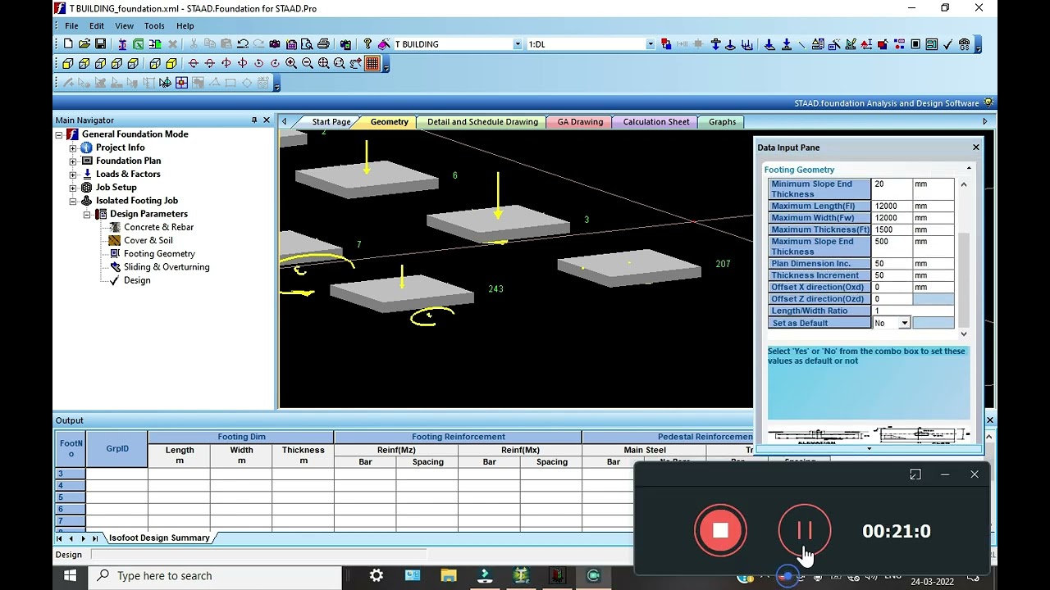The height and width of the screenshot is (590, 1050).
Task: Click the blue arrow load icon beside 1:DL
Action: (x=716, y=44)
